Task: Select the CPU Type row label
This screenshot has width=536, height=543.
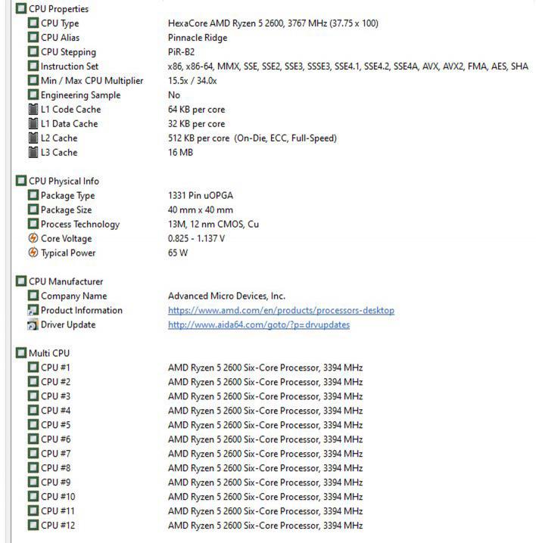Action: (x=60, y=23)
